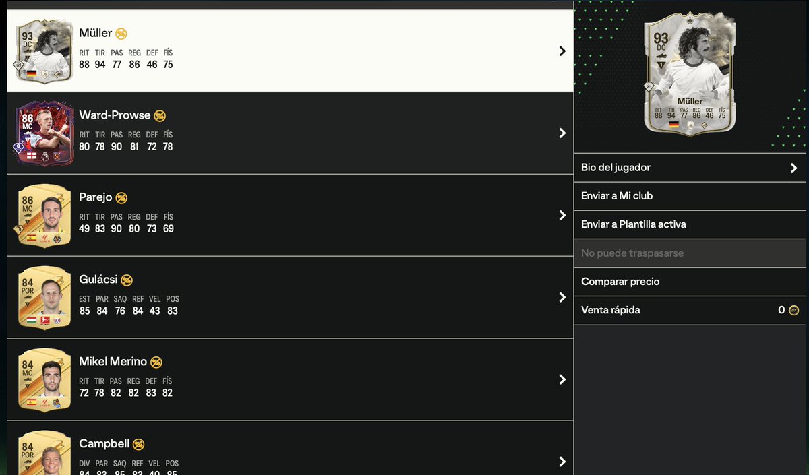The image size is (809, 475).
Task: Click Ward-Prowse's PAS stat value 90
Action: 117,147
